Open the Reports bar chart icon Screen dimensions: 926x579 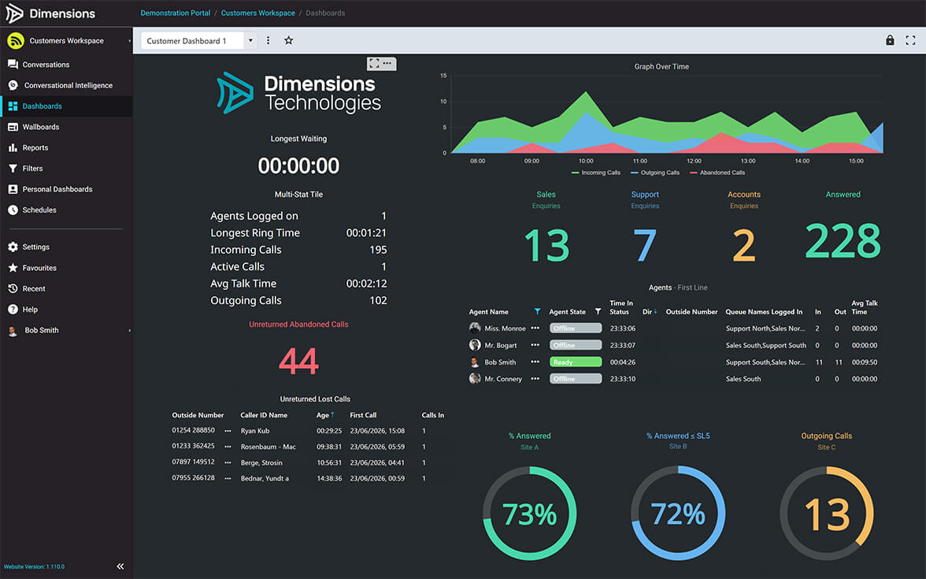13,148
